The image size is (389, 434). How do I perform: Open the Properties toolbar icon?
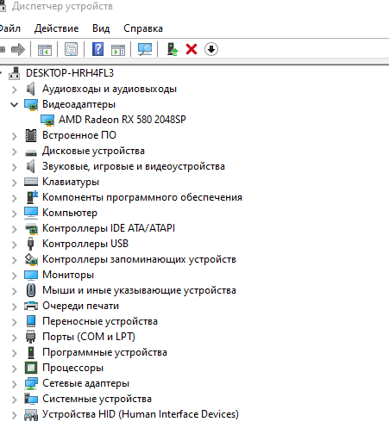coord(71,49)
